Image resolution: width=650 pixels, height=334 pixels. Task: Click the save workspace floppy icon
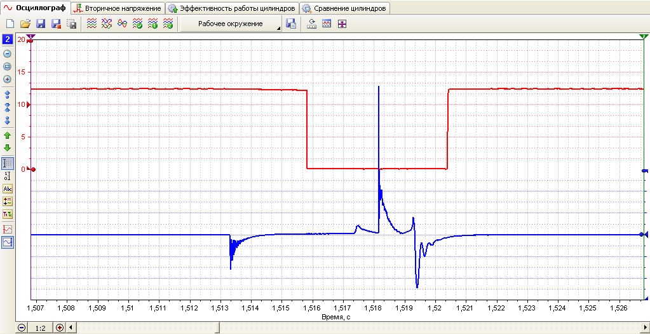pos(292,24)
